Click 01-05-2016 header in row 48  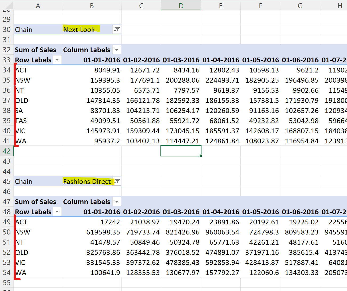(260, 212)
